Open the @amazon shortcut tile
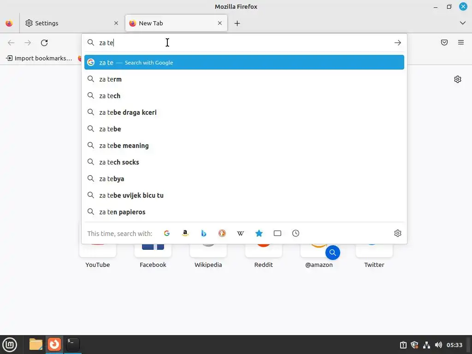472x354 pixels. tap(319, 256)
